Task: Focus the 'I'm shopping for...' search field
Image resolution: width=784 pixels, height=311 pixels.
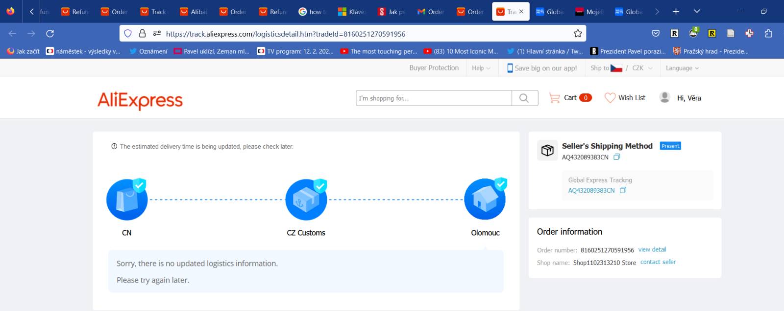Action: point(434,98)
